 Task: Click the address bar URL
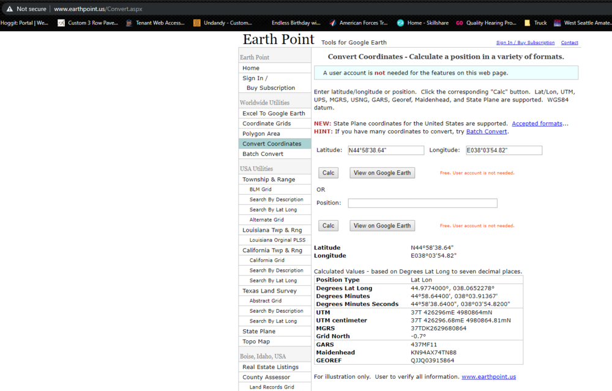coord(98,9)
